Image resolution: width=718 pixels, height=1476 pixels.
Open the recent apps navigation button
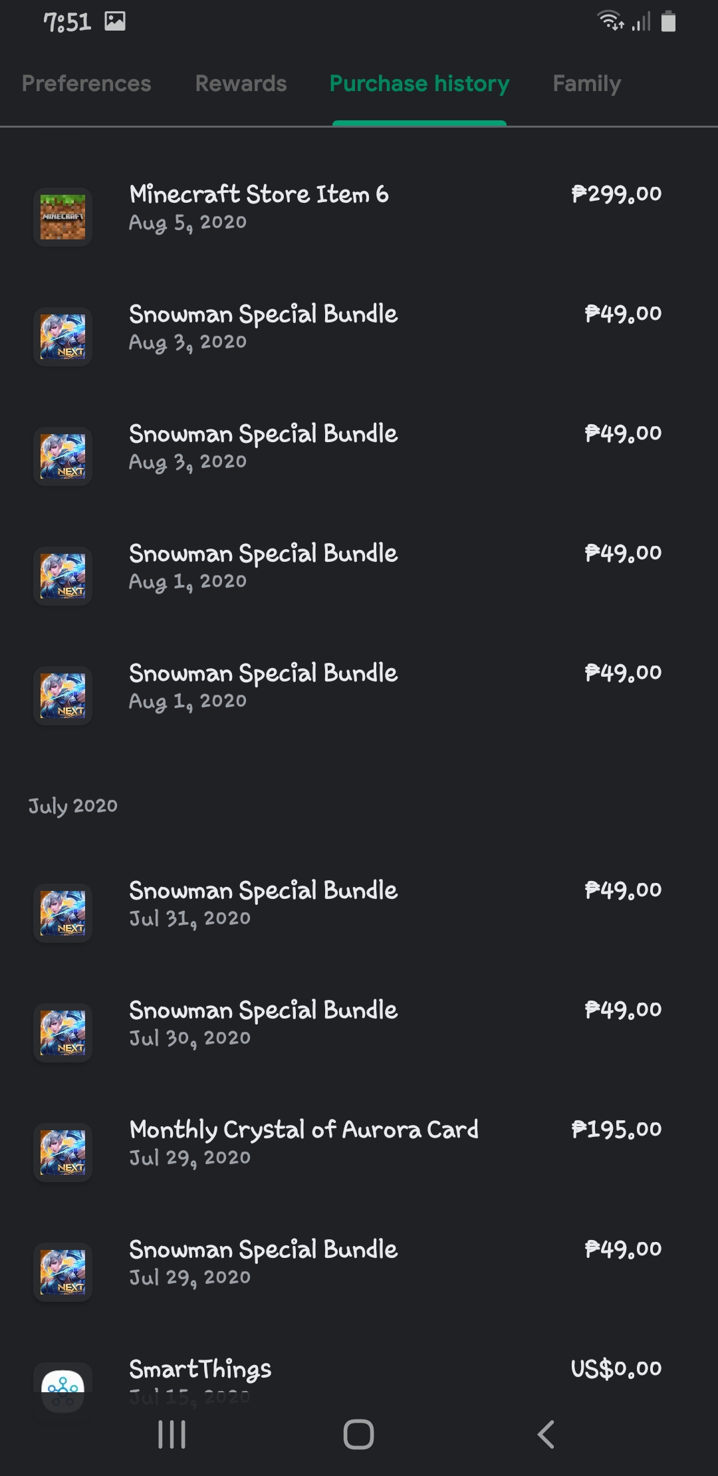click(x=172, y=1434)
